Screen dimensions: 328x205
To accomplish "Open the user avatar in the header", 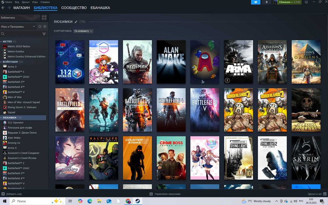I will tap(275, 2).
